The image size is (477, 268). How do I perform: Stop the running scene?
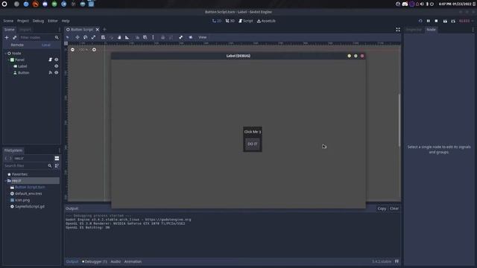tap(436, 21)
